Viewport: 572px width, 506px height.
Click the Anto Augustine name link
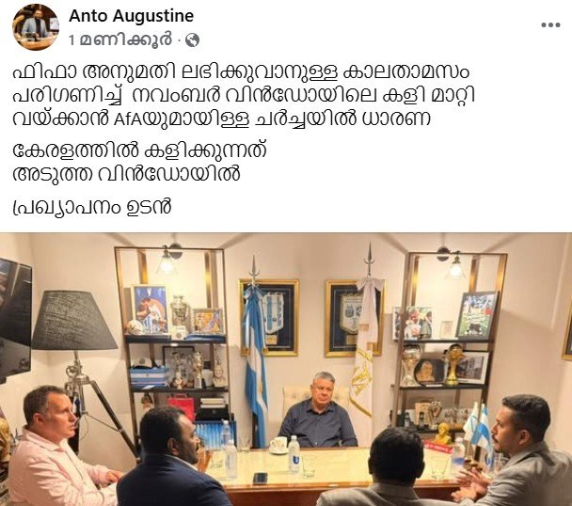point(132,16)
